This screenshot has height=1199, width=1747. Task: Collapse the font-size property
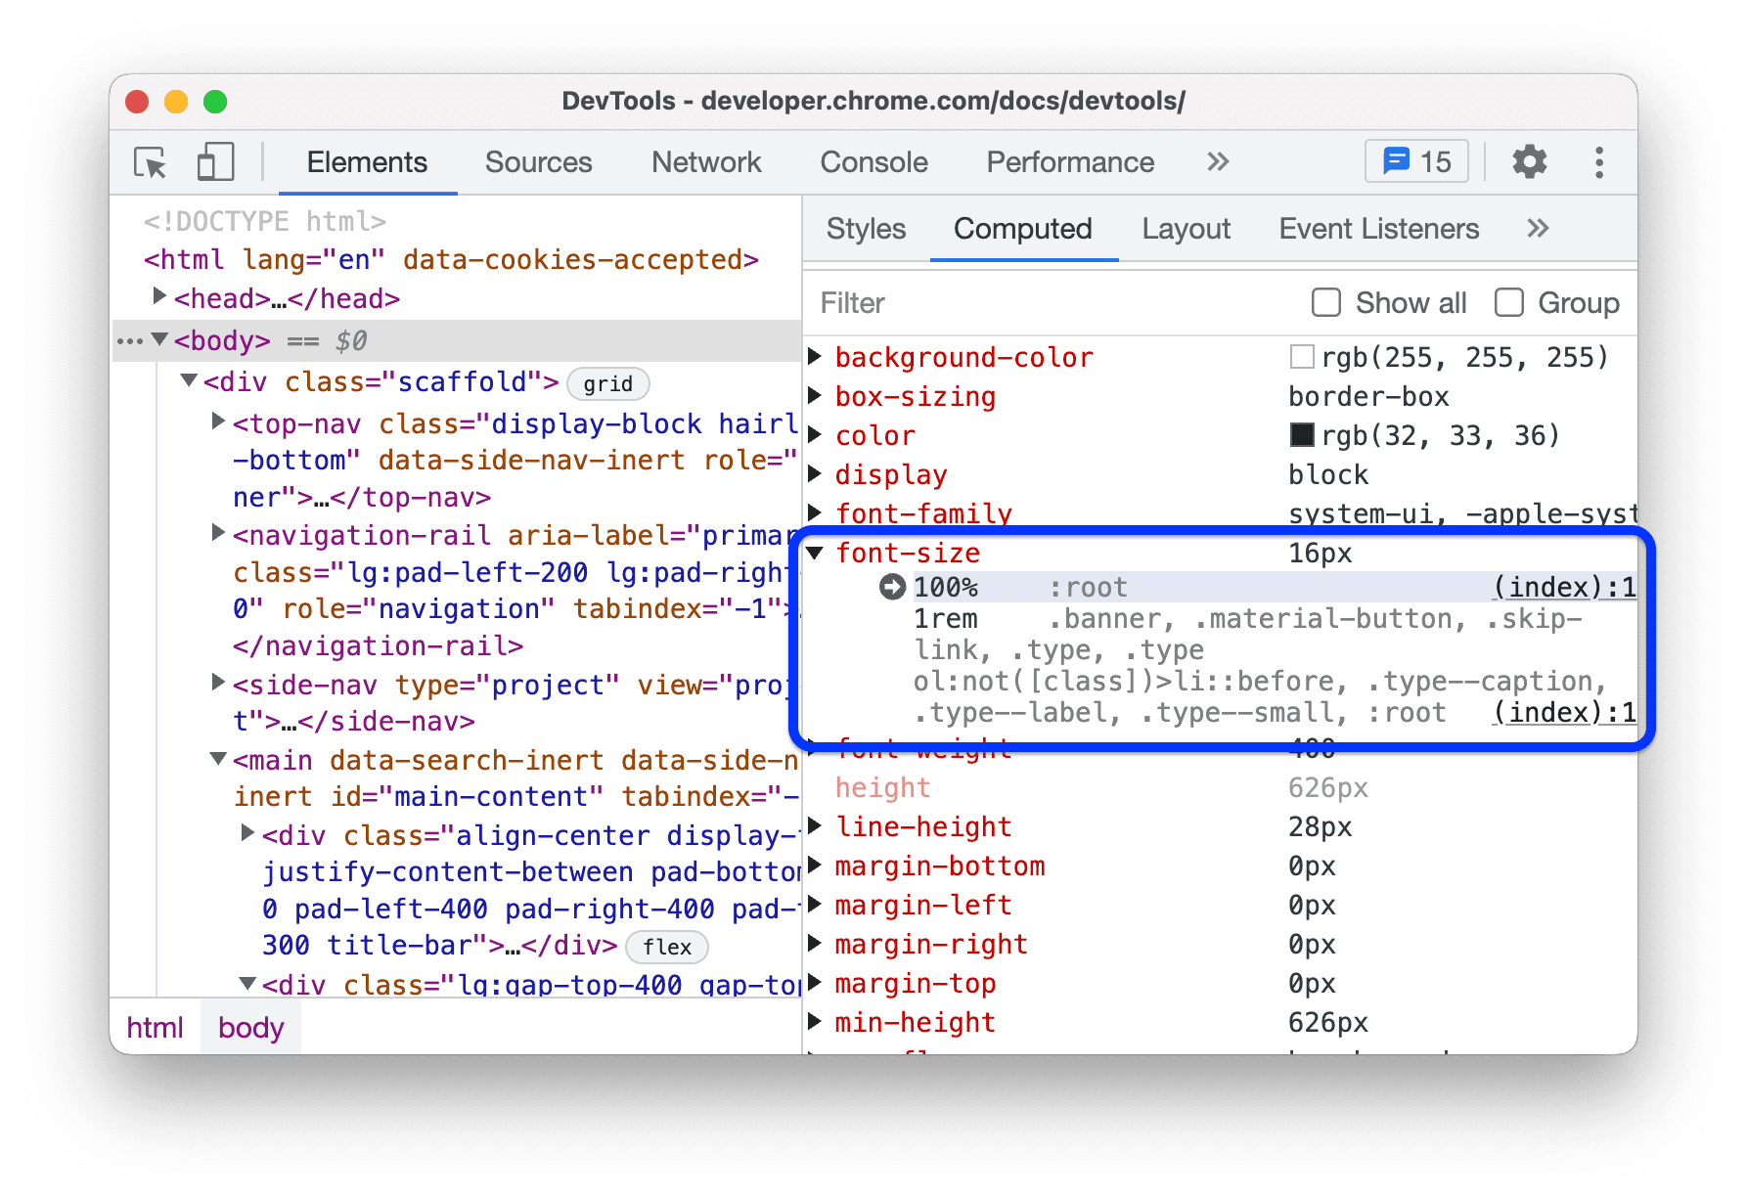pos(814,554)
